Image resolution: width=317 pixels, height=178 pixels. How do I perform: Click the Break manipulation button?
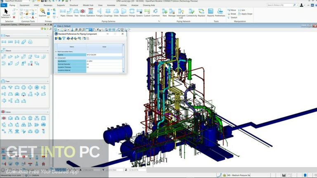[x=232, y=14]
